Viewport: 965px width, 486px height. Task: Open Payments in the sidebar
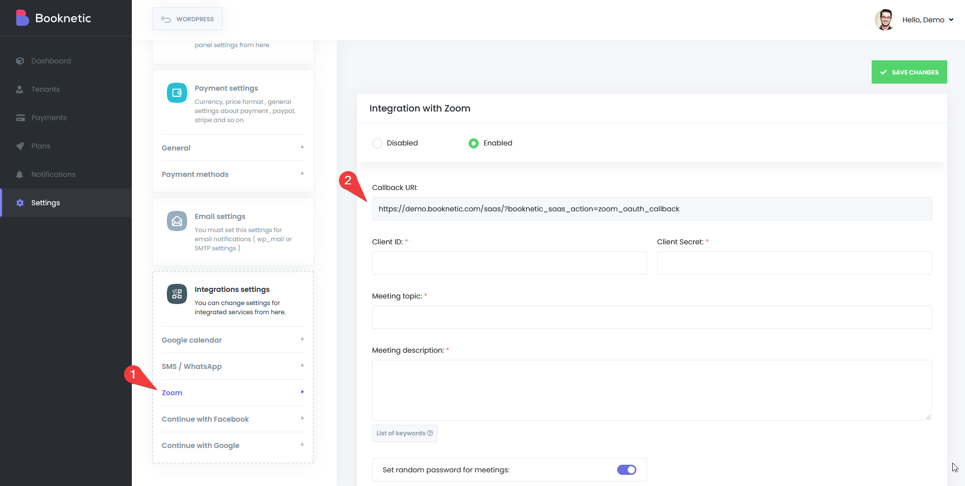click(x=66, y=118)
